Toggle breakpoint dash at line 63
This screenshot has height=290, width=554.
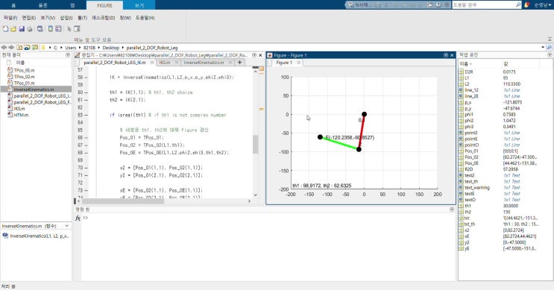click(86, 115)
